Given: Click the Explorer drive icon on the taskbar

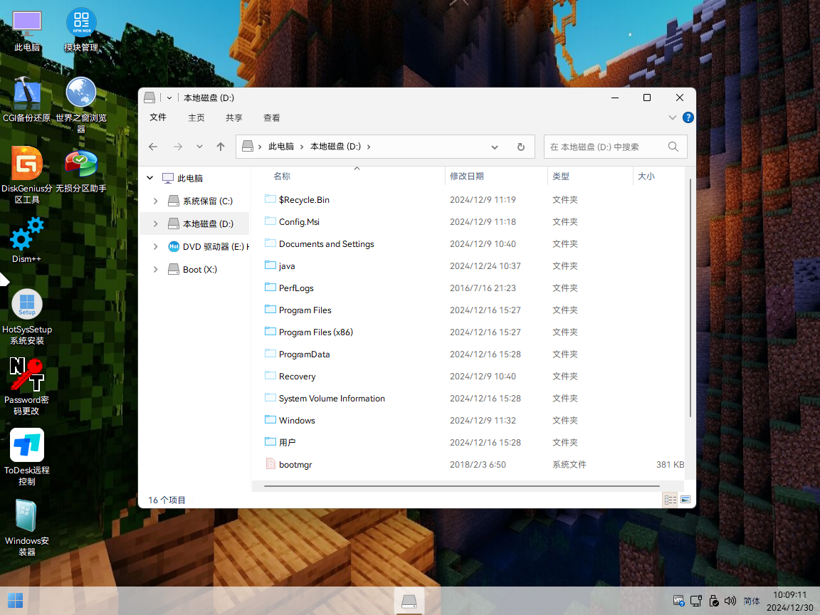Looking at the screenshot, I should (409, 601).
